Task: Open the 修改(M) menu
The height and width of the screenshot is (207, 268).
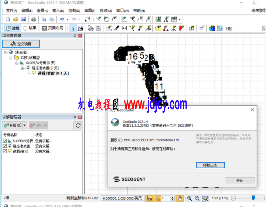Action: coord(106,11)
